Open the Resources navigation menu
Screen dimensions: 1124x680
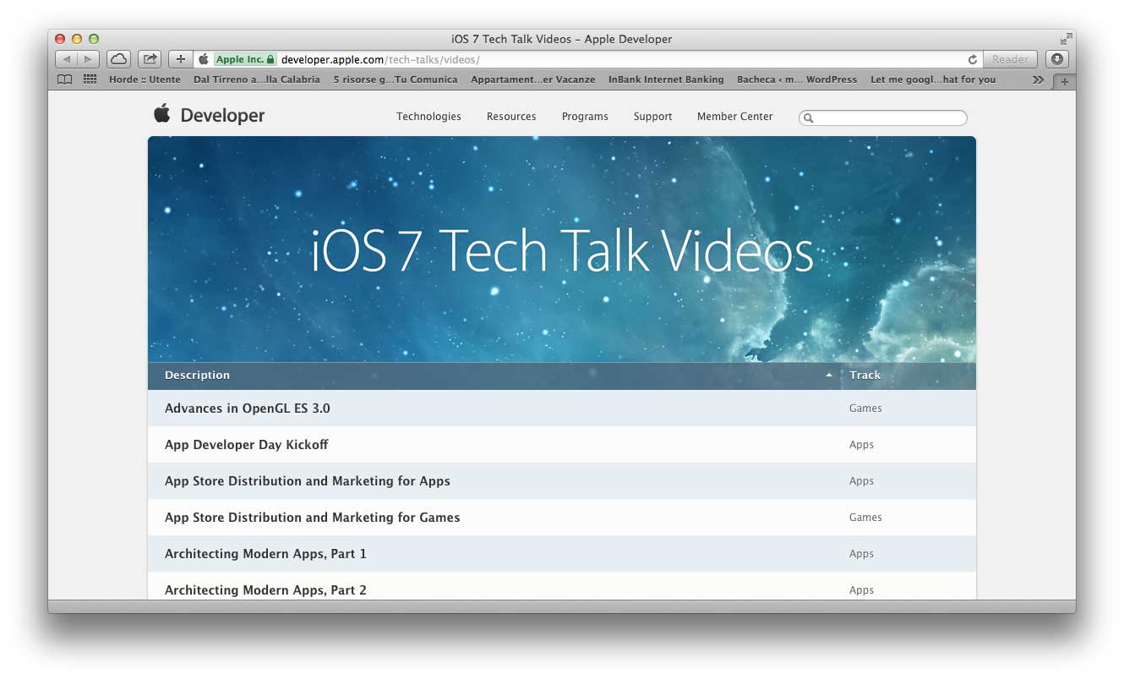(511, 117)
